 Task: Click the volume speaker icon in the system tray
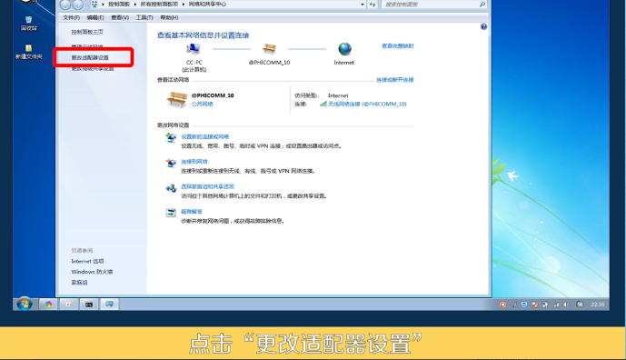pyautogui.click(x=566, y=305)
